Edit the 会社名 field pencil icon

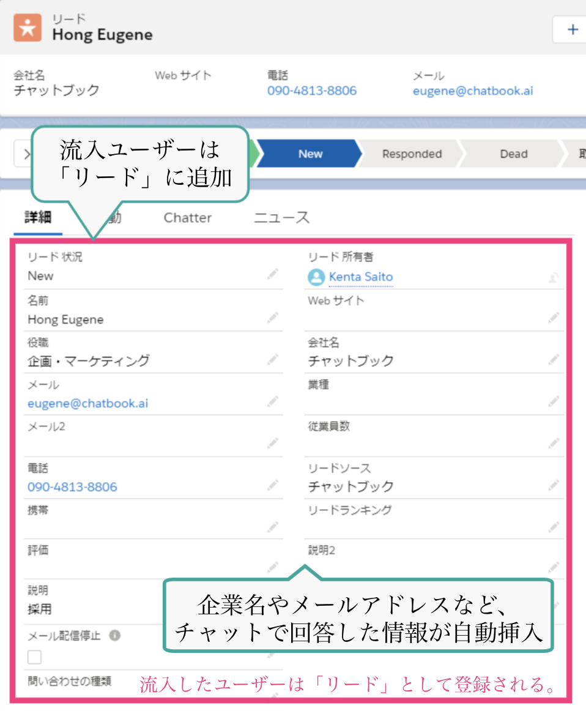pyautogui.click(x=554, y=360)
